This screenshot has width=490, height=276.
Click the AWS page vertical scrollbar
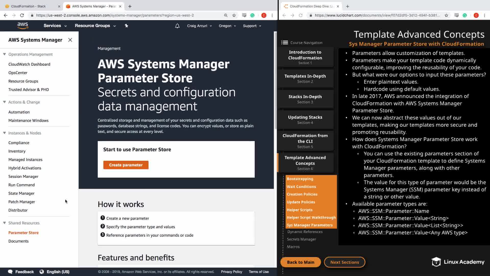275,80
